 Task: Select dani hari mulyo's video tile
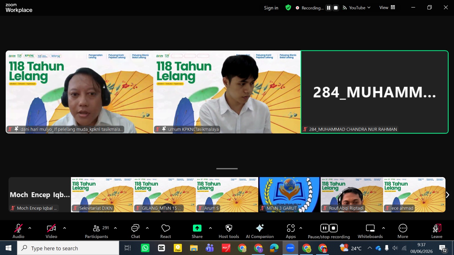click(79, 92)
